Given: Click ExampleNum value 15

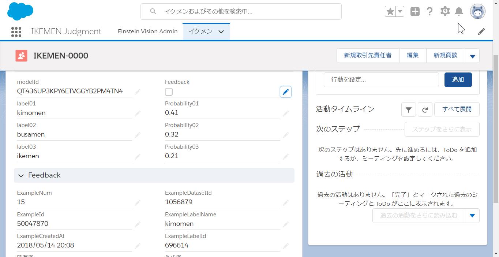Looking at the screenshot, I should pyautogui.click(x=21, y=202).
